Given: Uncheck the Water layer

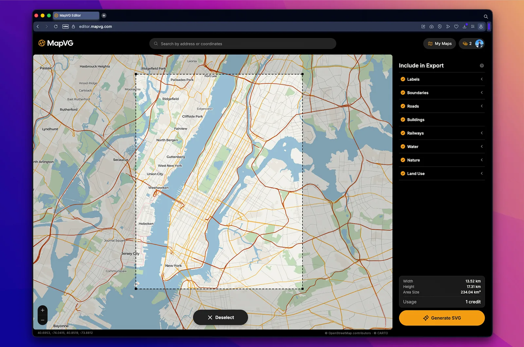Looking at the screenshot, I should coord(403,147).
